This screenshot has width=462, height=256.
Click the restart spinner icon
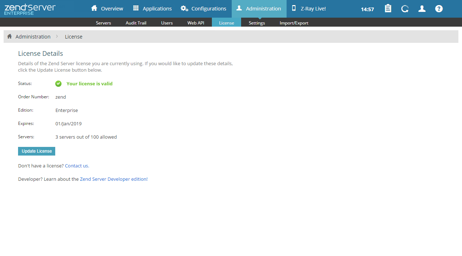pos(405,9)
